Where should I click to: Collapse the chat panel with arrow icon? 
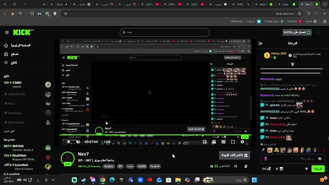pos(260,43)
